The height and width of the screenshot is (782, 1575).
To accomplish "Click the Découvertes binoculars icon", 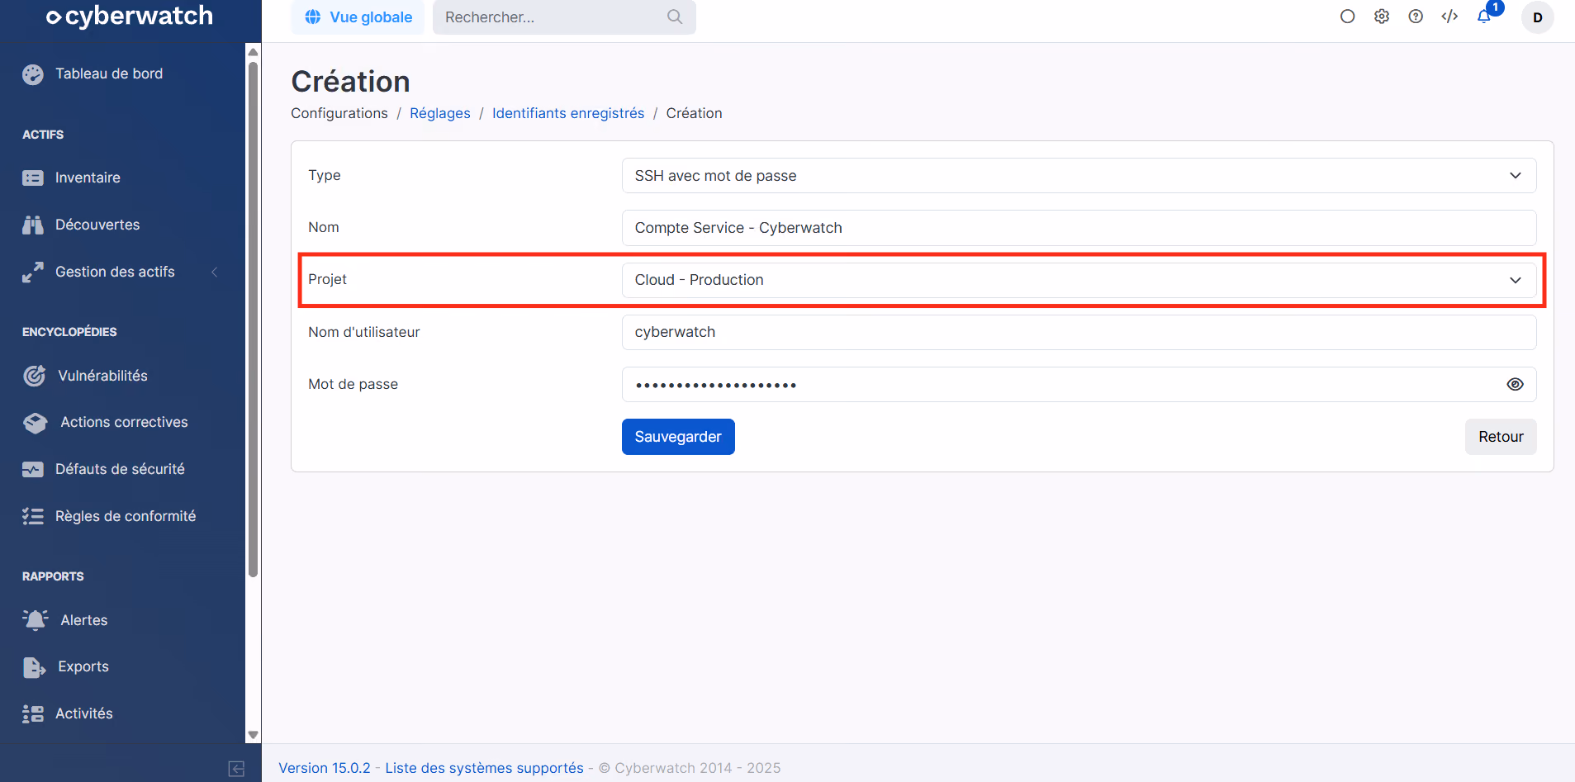I will (33, 225).
